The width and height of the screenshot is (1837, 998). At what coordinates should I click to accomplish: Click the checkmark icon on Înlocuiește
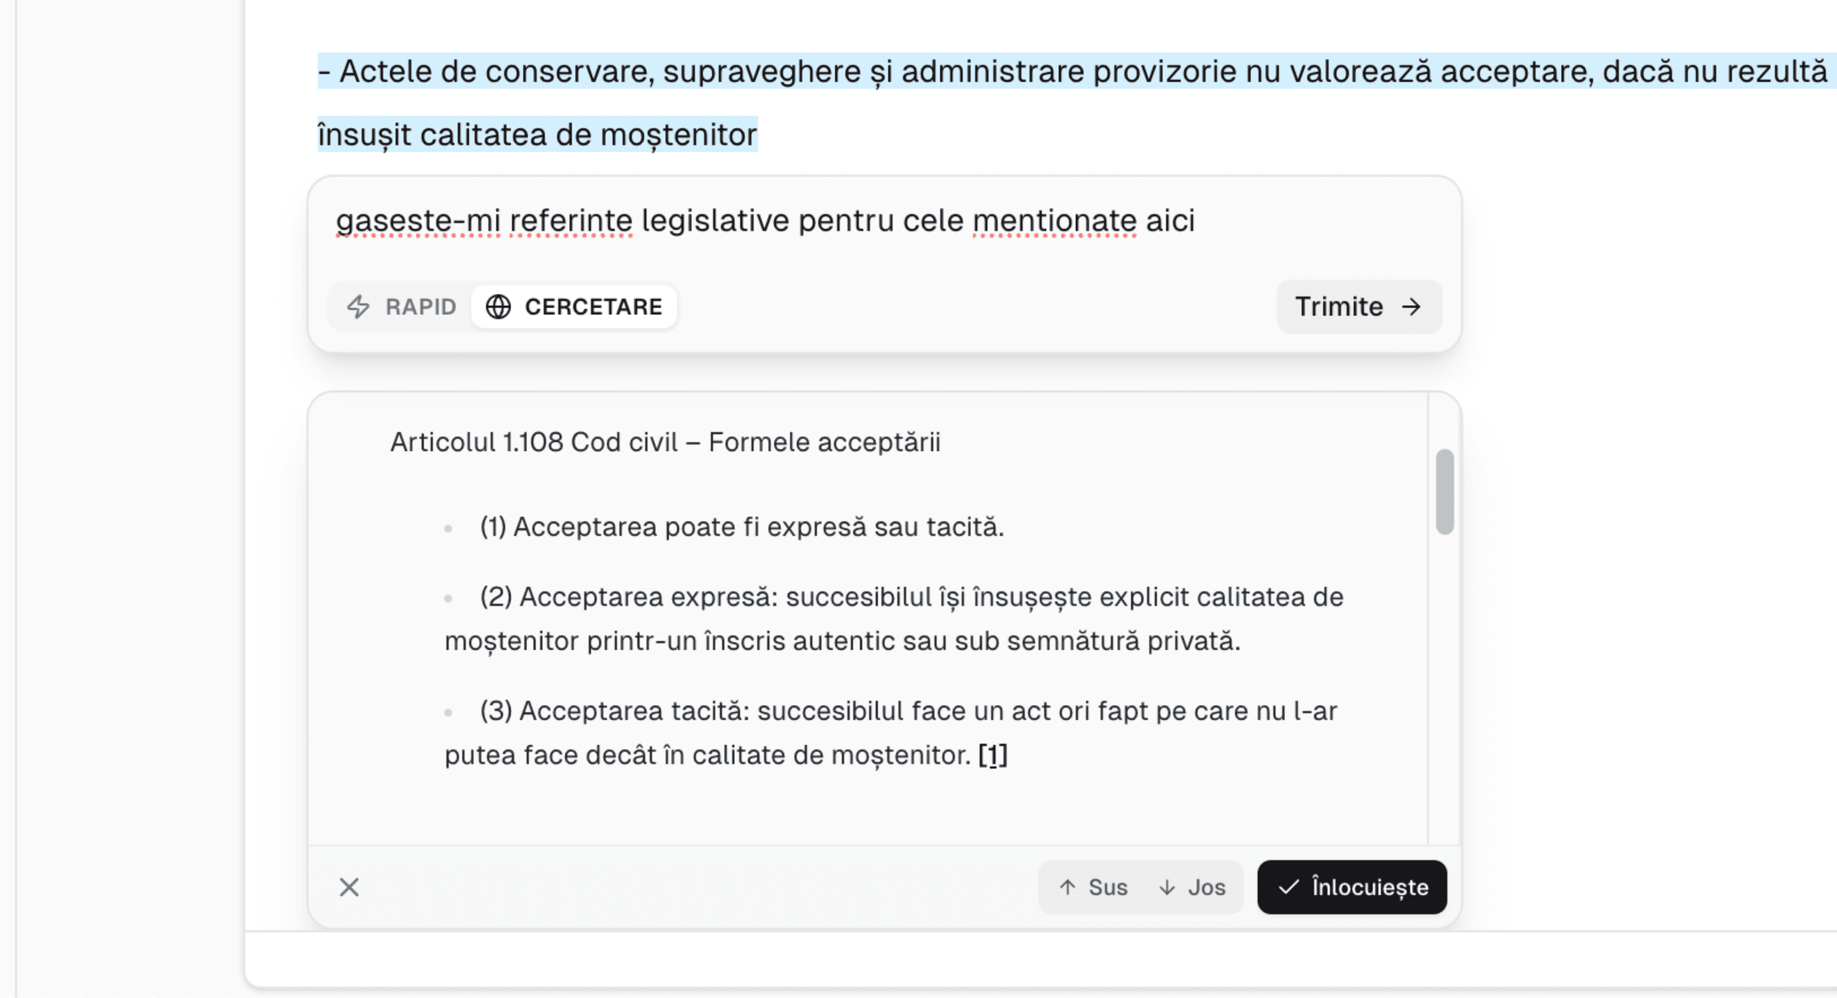1288,887
